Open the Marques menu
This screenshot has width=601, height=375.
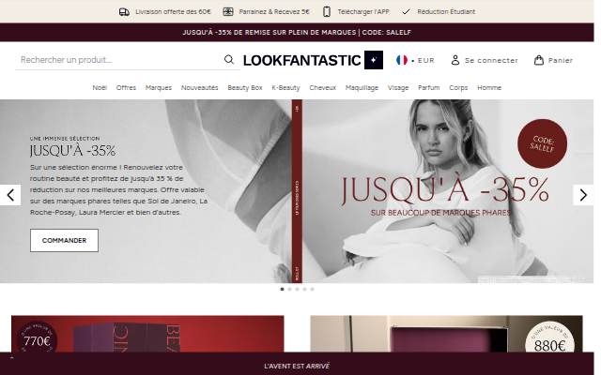click(x=159, y=87)
